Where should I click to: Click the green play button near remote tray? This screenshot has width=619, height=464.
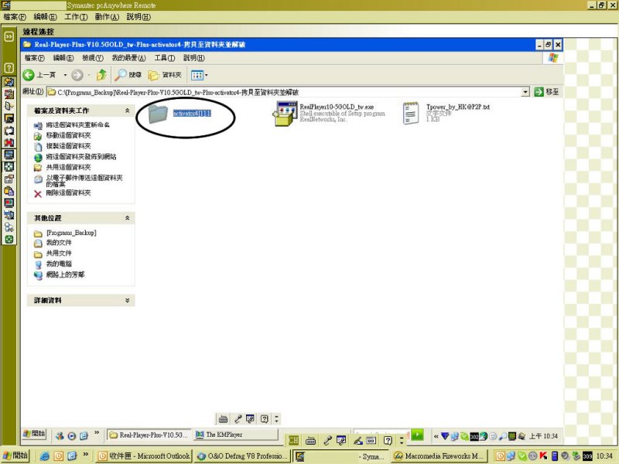point(417,435)
